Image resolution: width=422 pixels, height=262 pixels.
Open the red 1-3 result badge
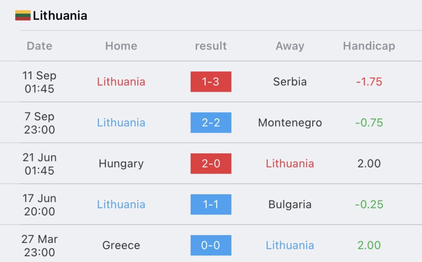coord(211,82)
